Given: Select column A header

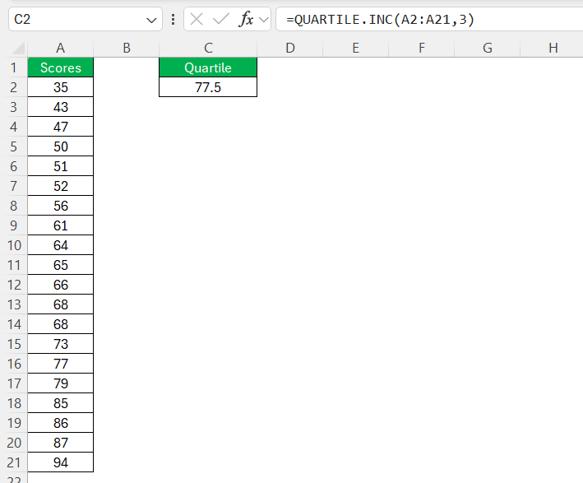Looking at the screenshot, I should [60, 48].
